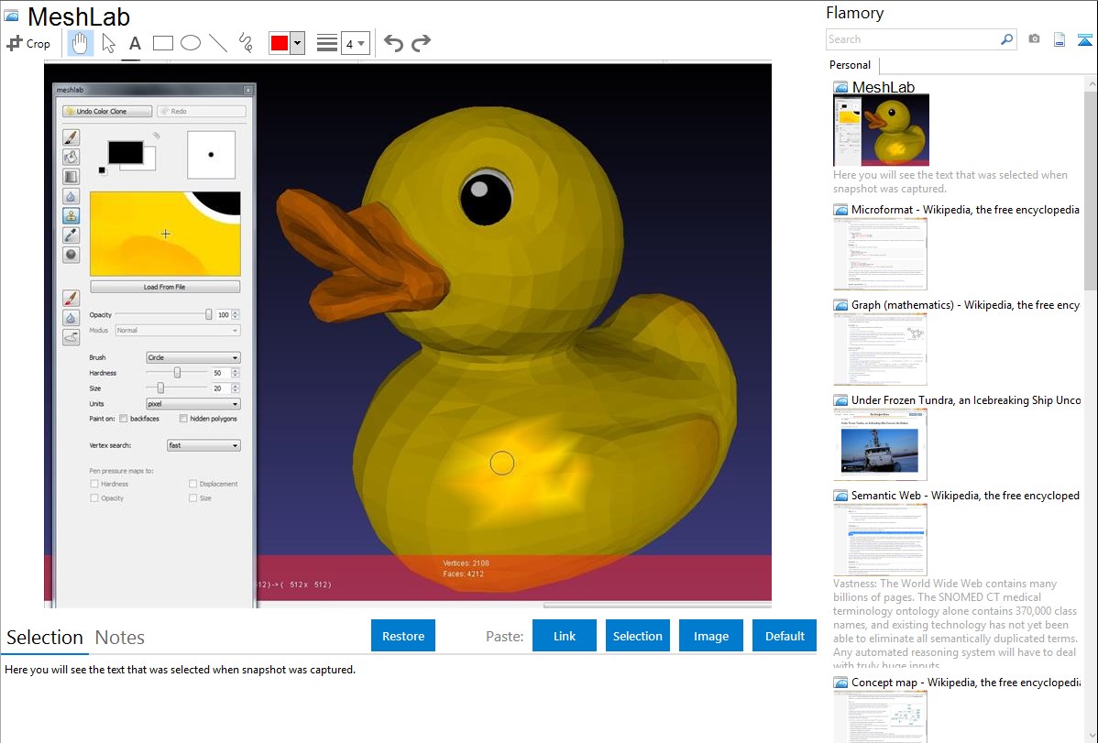Open the Brush shape Circle dropdown
Screen dimensions: 1098x743
(x=193, y=357)
